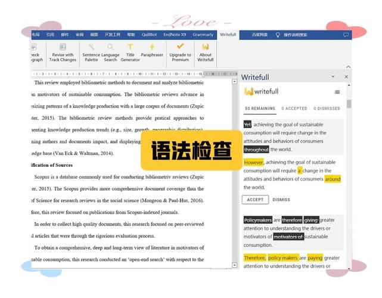Open the QuillBot ribbon tab
Viewport: 382px width, 298px height.
click(x=149, y=35)
